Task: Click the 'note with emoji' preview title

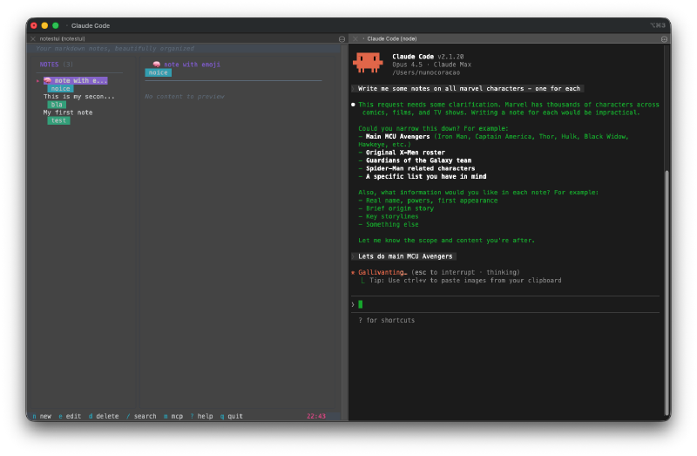Action: (x=192, y=65)
